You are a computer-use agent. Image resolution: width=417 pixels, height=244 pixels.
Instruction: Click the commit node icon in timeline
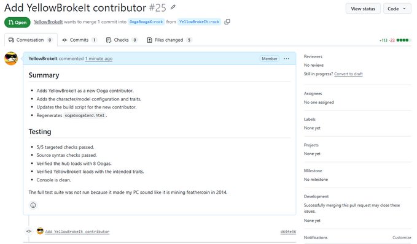coord(29,231)
